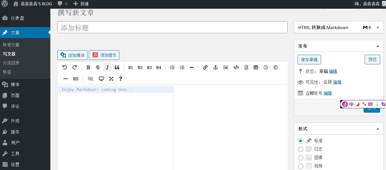Viewport: 386px width, 170px height.
Task: Insert a numbered list
Action: 182,67
